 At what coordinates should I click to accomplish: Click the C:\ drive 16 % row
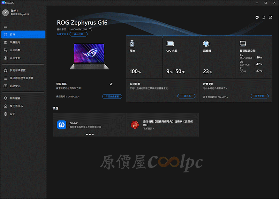pos(251,57)
